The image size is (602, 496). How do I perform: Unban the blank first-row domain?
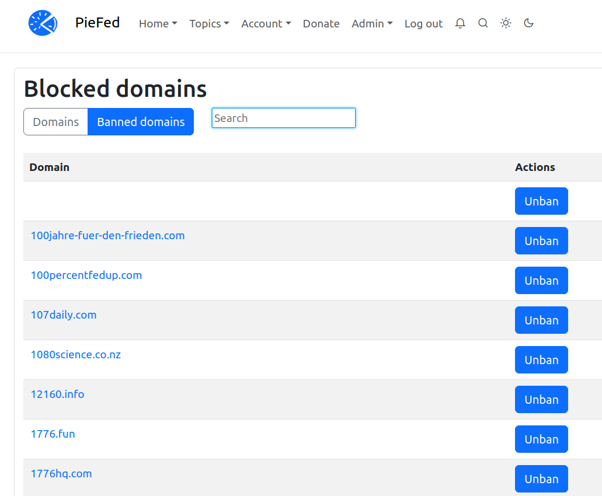[x=541, y=201]
